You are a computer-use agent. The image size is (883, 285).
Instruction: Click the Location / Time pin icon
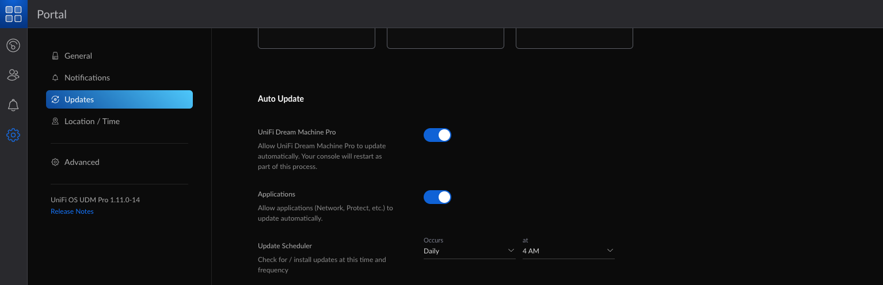(55, 121)
